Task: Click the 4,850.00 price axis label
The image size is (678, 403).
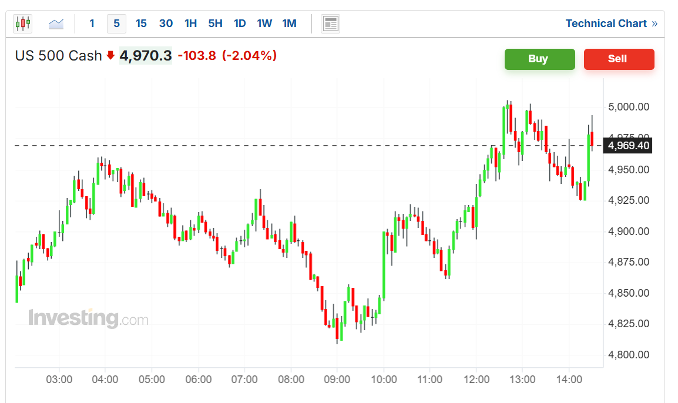Action: (x=629, y=293)
